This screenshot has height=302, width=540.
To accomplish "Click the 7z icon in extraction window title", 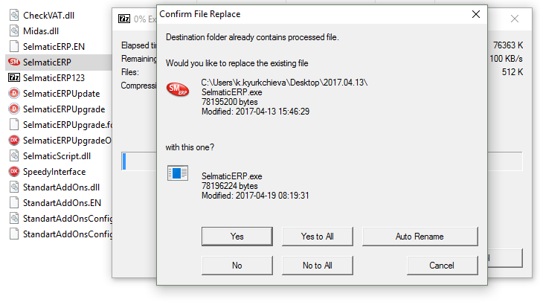I will pyautogui.click(x=124, y=19).
